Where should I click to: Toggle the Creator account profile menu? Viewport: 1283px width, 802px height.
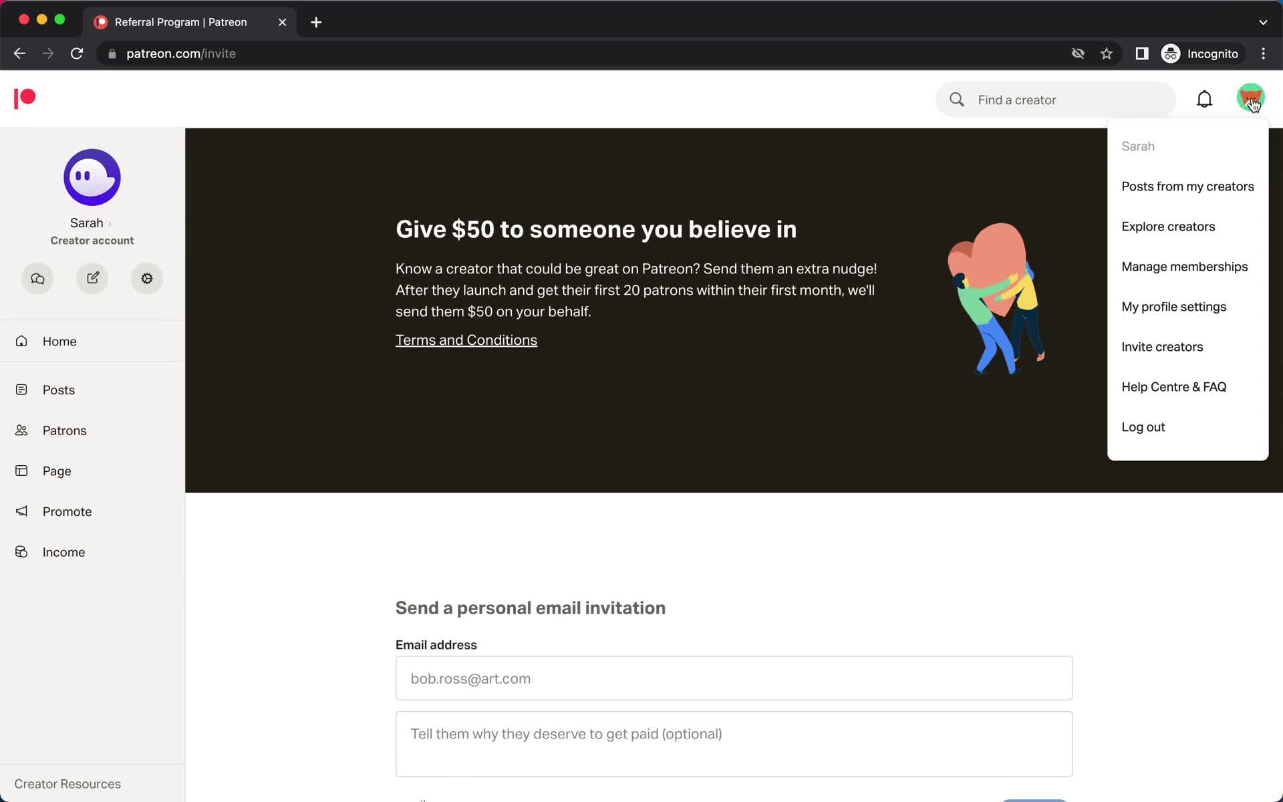click(x=1251, y=99)
